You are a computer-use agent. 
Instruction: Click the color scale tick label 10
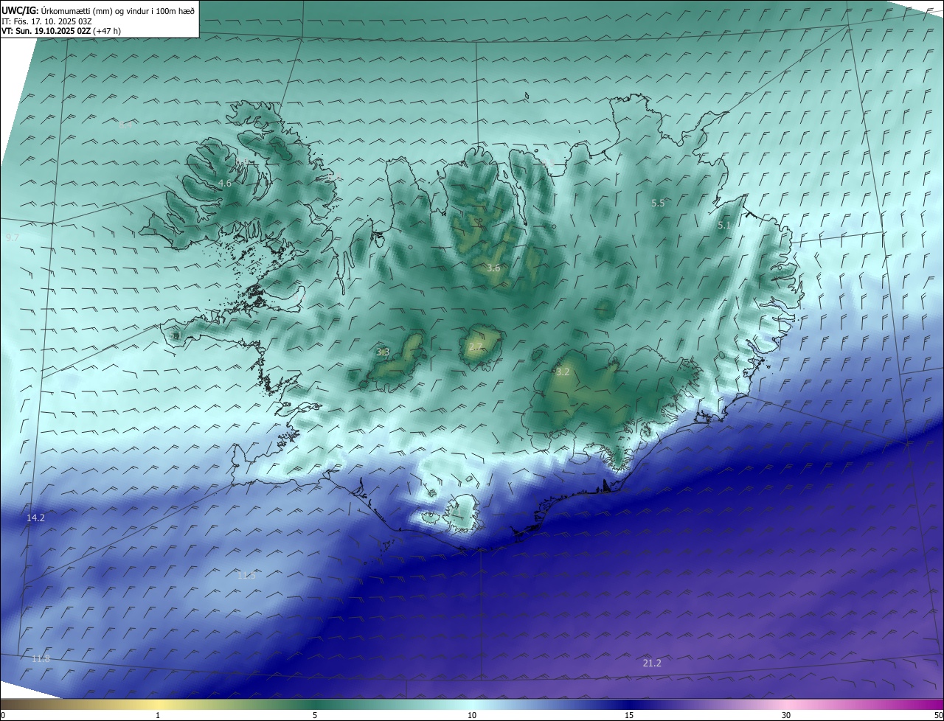click(472, 715)
